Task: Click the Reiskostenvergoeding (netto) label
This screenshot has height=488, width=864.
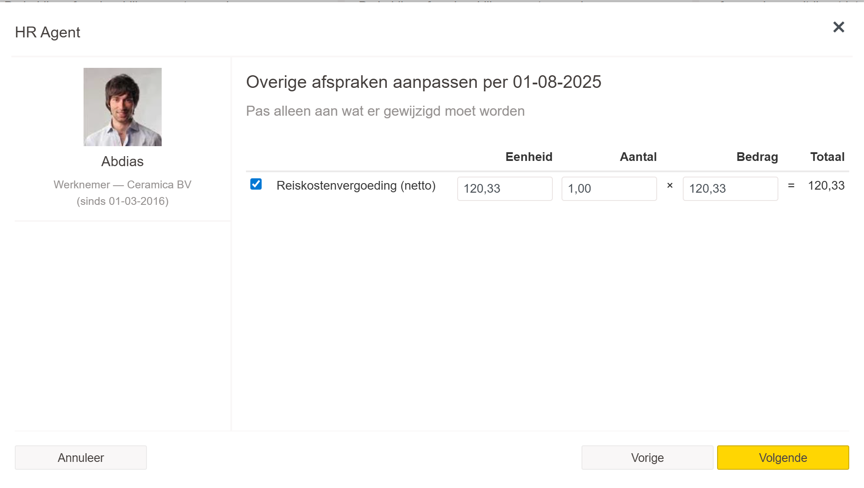Action: pyautogui.click(x=356, y=186)
